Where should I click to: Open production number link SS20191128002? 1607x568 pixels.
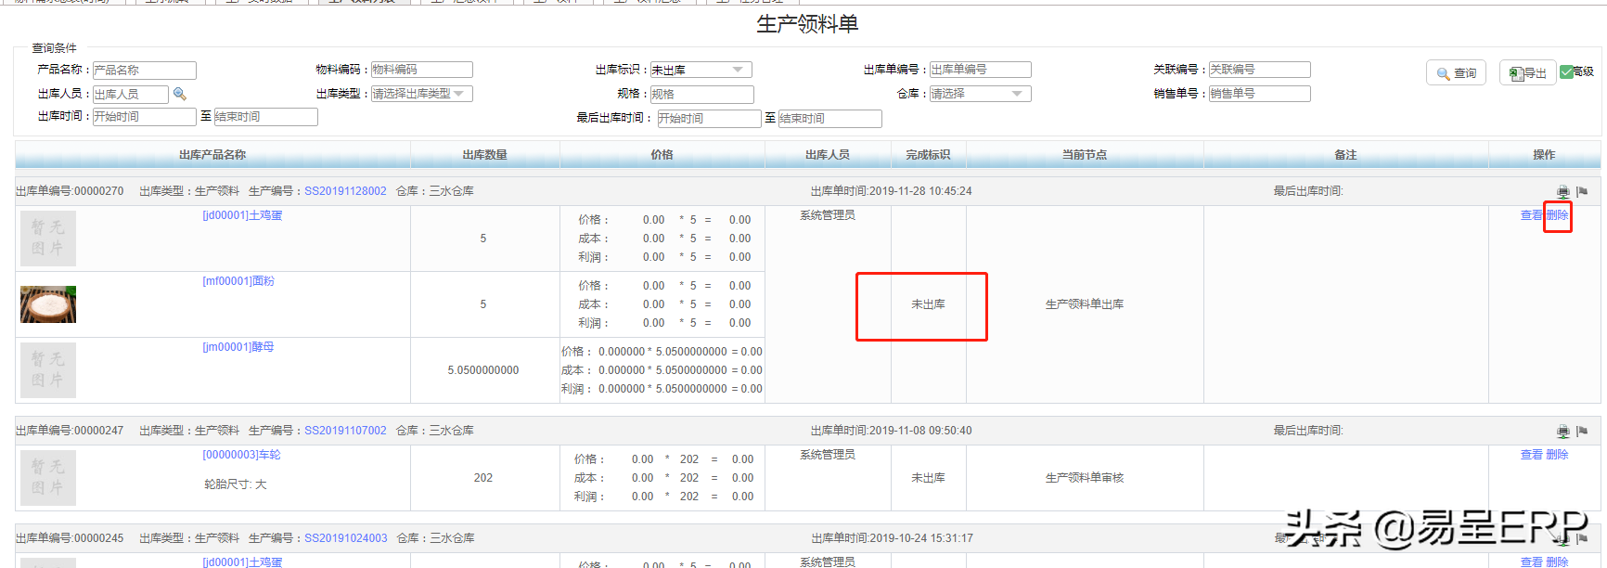pos(345,191)
